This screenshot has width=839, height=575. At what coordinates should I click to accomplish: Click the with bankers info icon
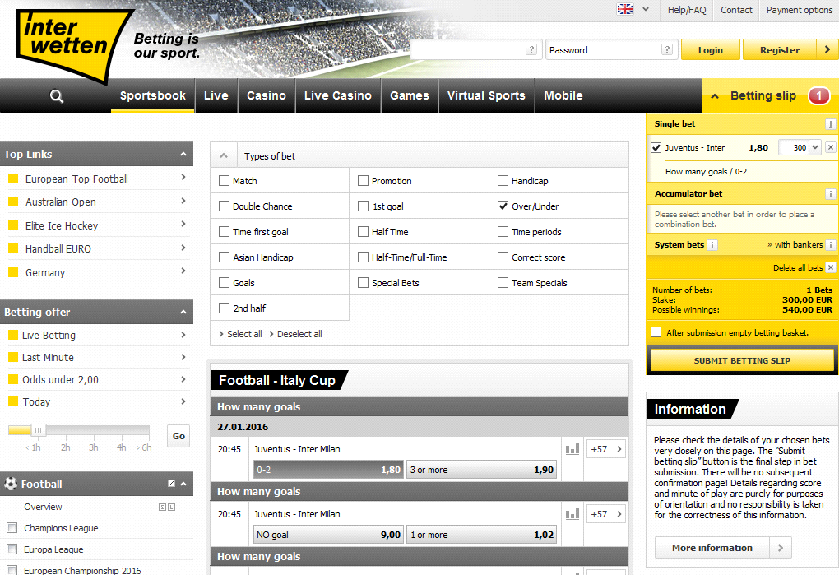(x=830, y=245)
